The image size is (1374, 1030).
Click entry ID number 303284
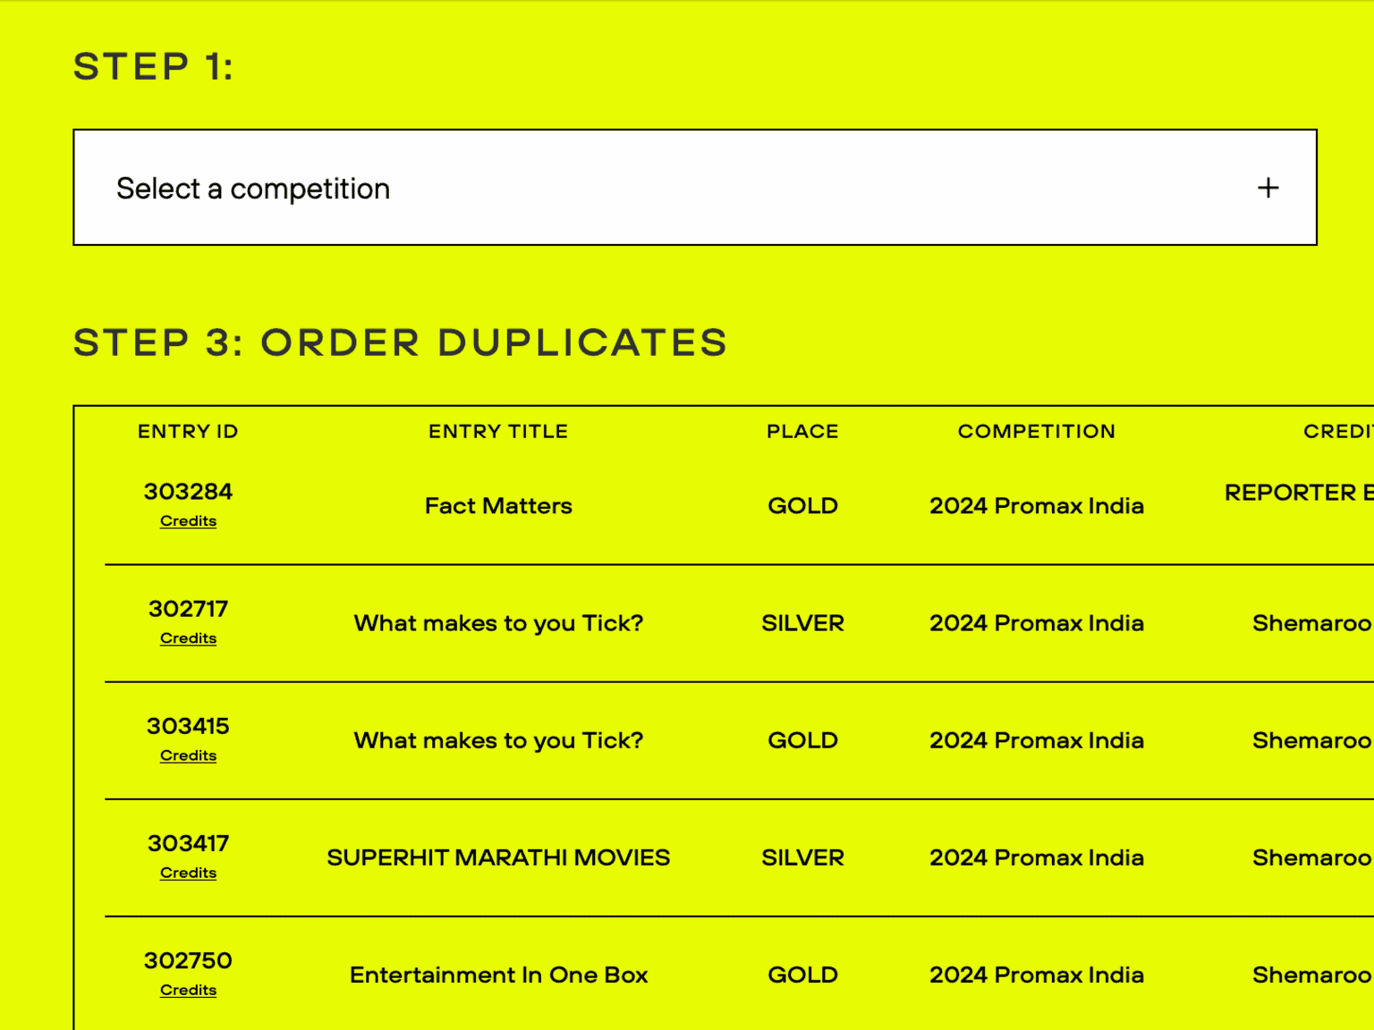[x=188, y=492]
